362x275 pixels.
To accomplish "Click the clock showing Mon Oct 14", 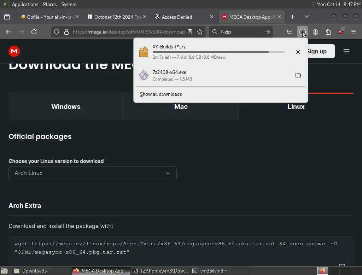I will click(x=338, y=4).
